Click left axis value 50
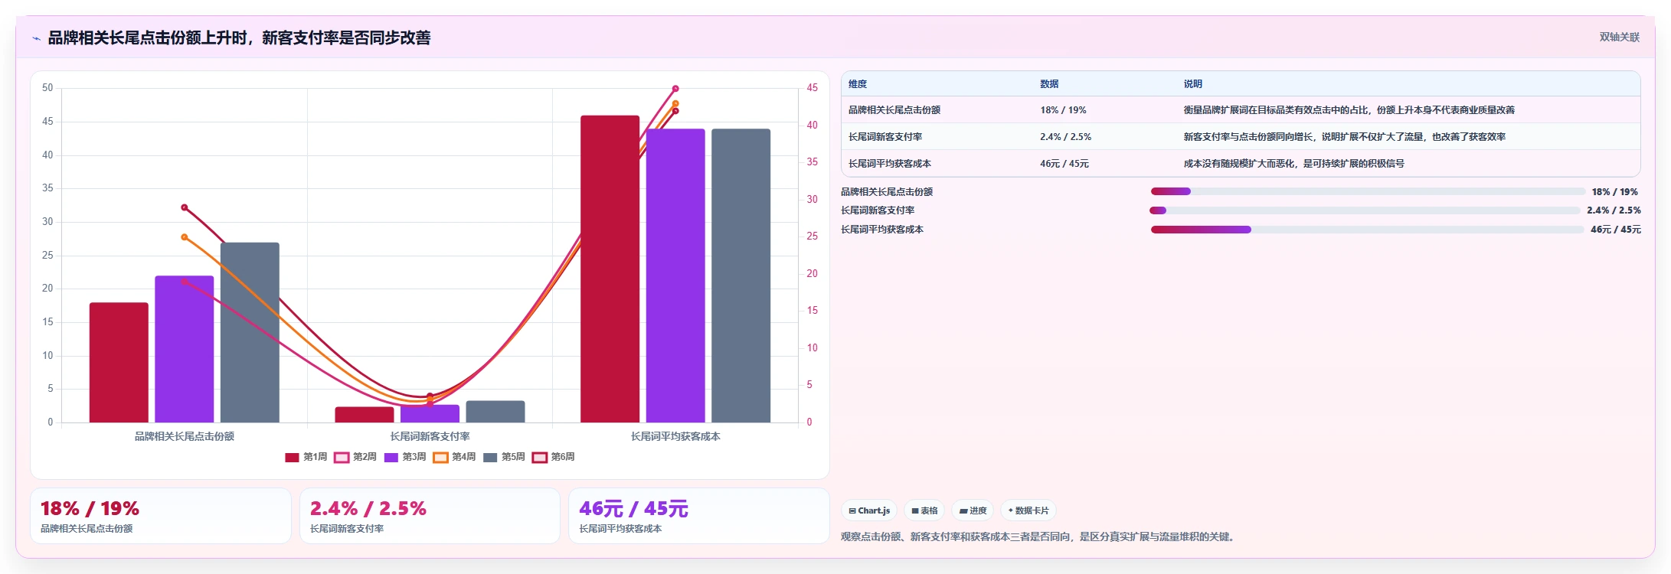The height and width of the screenshot is (574, 1671). (x=47, y=88)
